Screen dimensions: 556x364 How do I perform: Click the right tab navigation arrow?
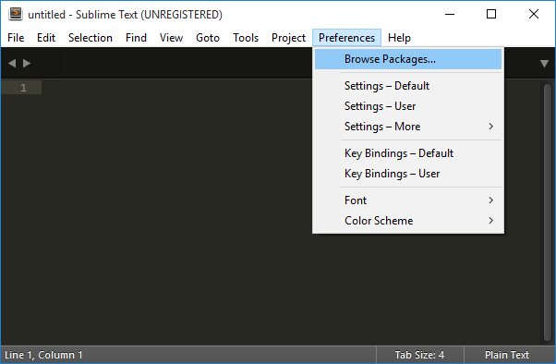click(27, 63)
